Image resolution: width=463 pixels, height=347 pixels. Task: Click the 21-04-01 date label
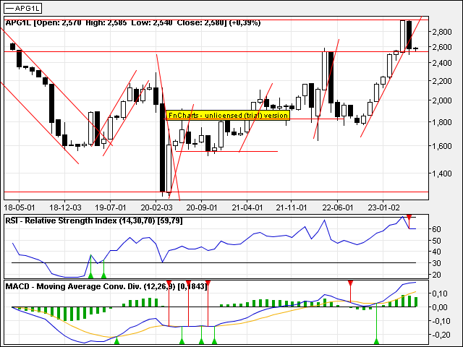247,207
